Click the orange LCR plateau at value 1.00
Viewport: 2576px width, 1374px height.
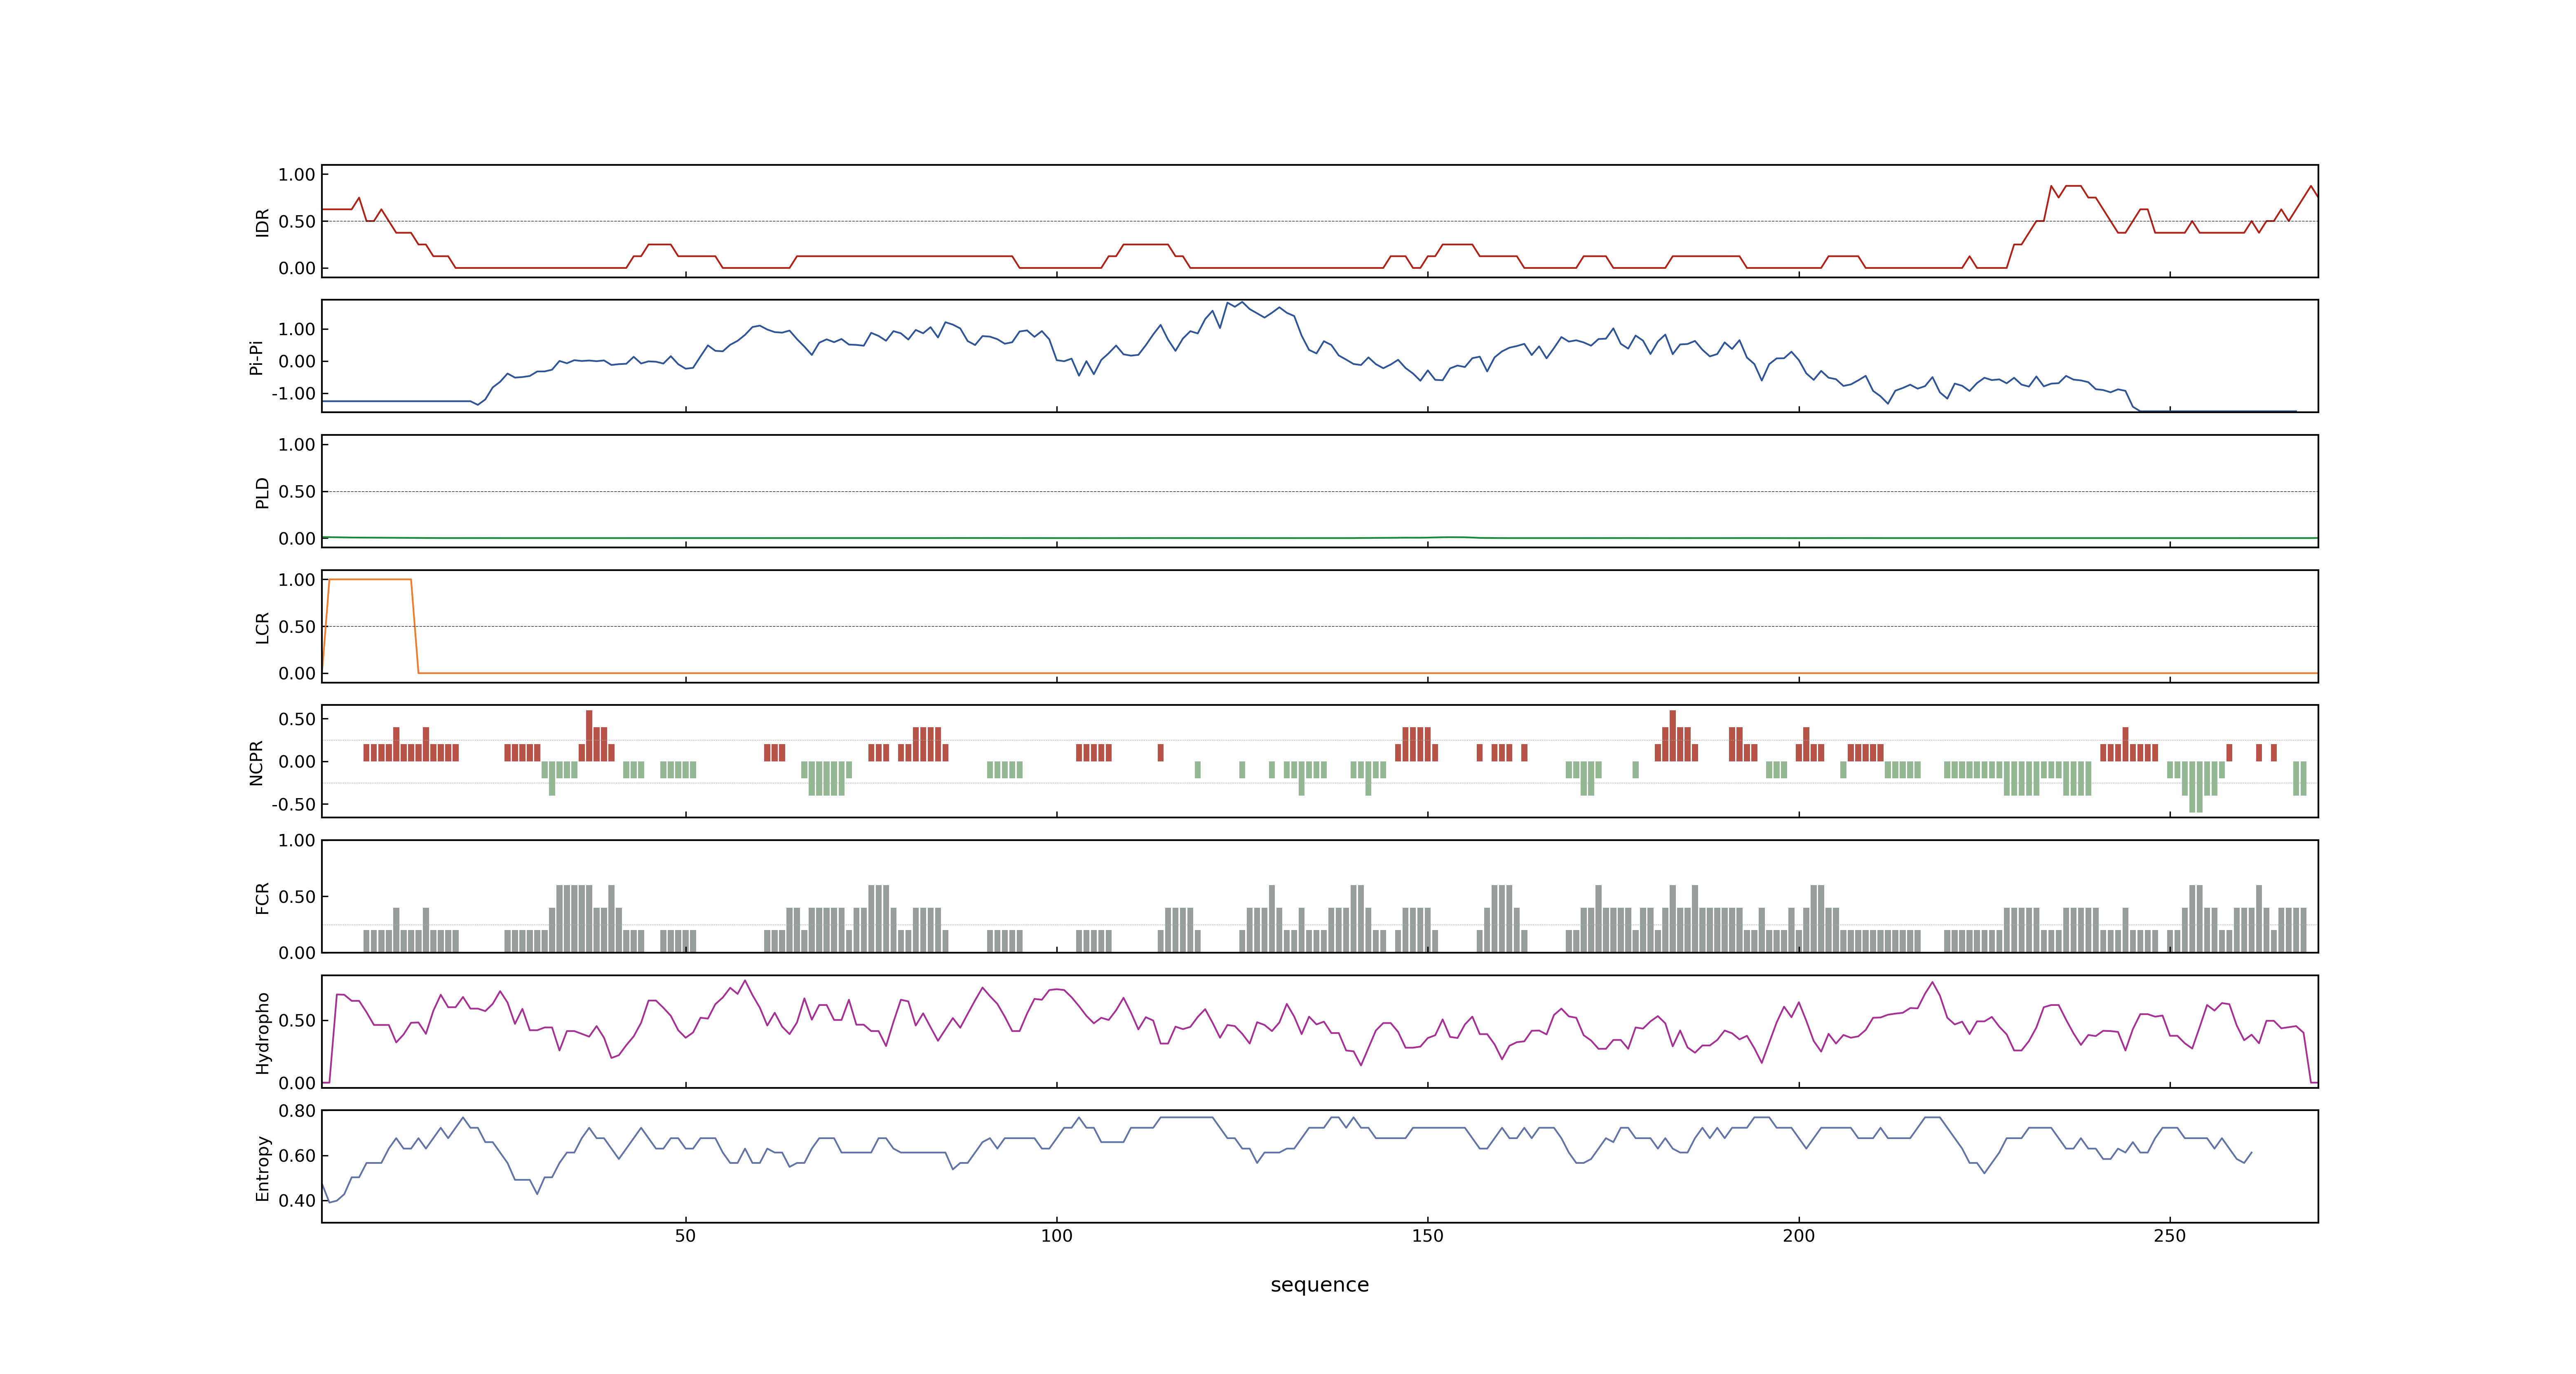370,579
